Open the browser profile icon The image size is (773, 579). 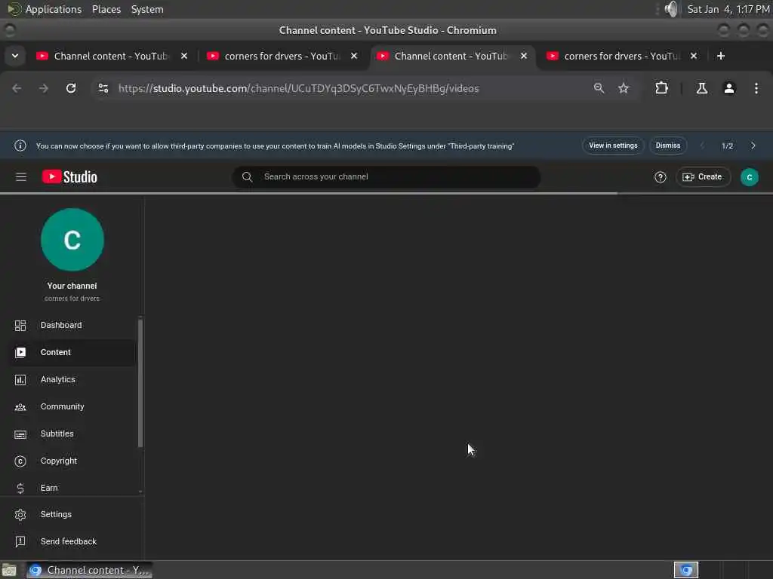coord(729,88)
